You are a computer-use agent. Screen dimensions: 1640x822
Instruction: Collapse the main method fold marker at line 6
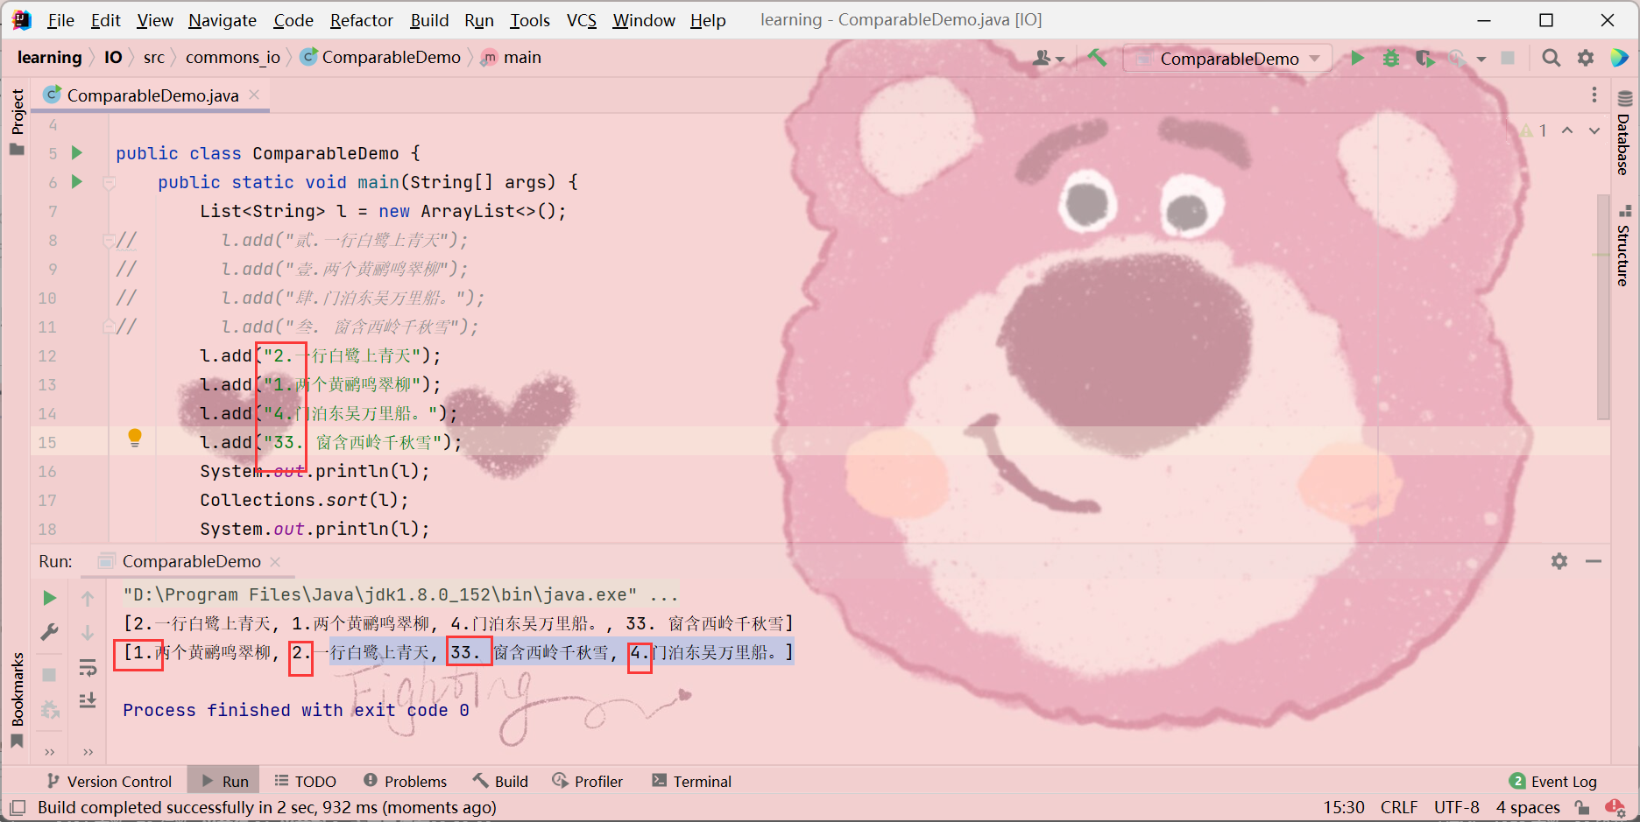tap(109, 183)
